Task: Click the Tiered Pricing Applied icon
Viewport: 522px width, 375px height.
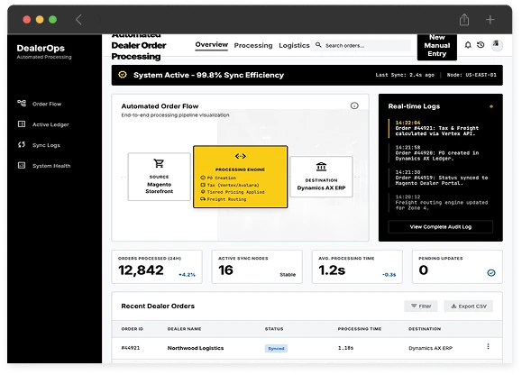Action: pyautogui.click(x=203, y=192)
